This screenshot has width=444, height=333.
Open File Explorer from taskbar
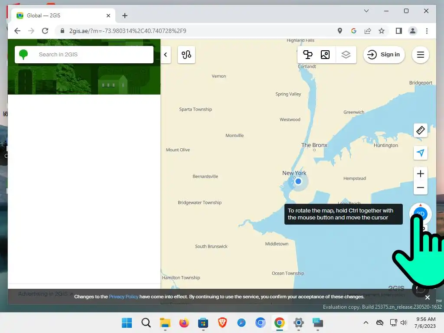(x=165, y=323)
